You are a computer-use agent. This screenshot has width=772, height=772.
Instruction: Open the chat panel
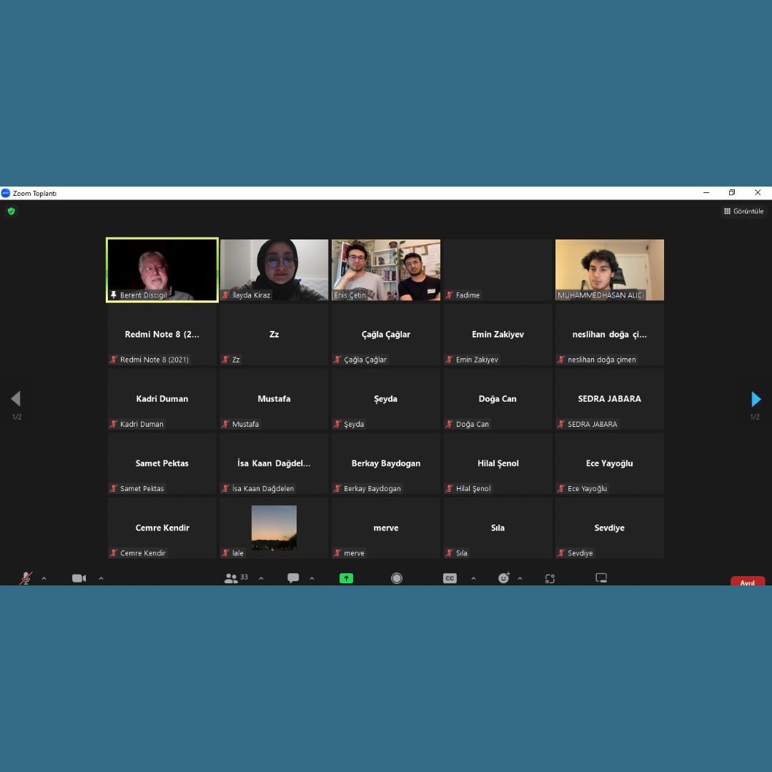click(293, 578)
